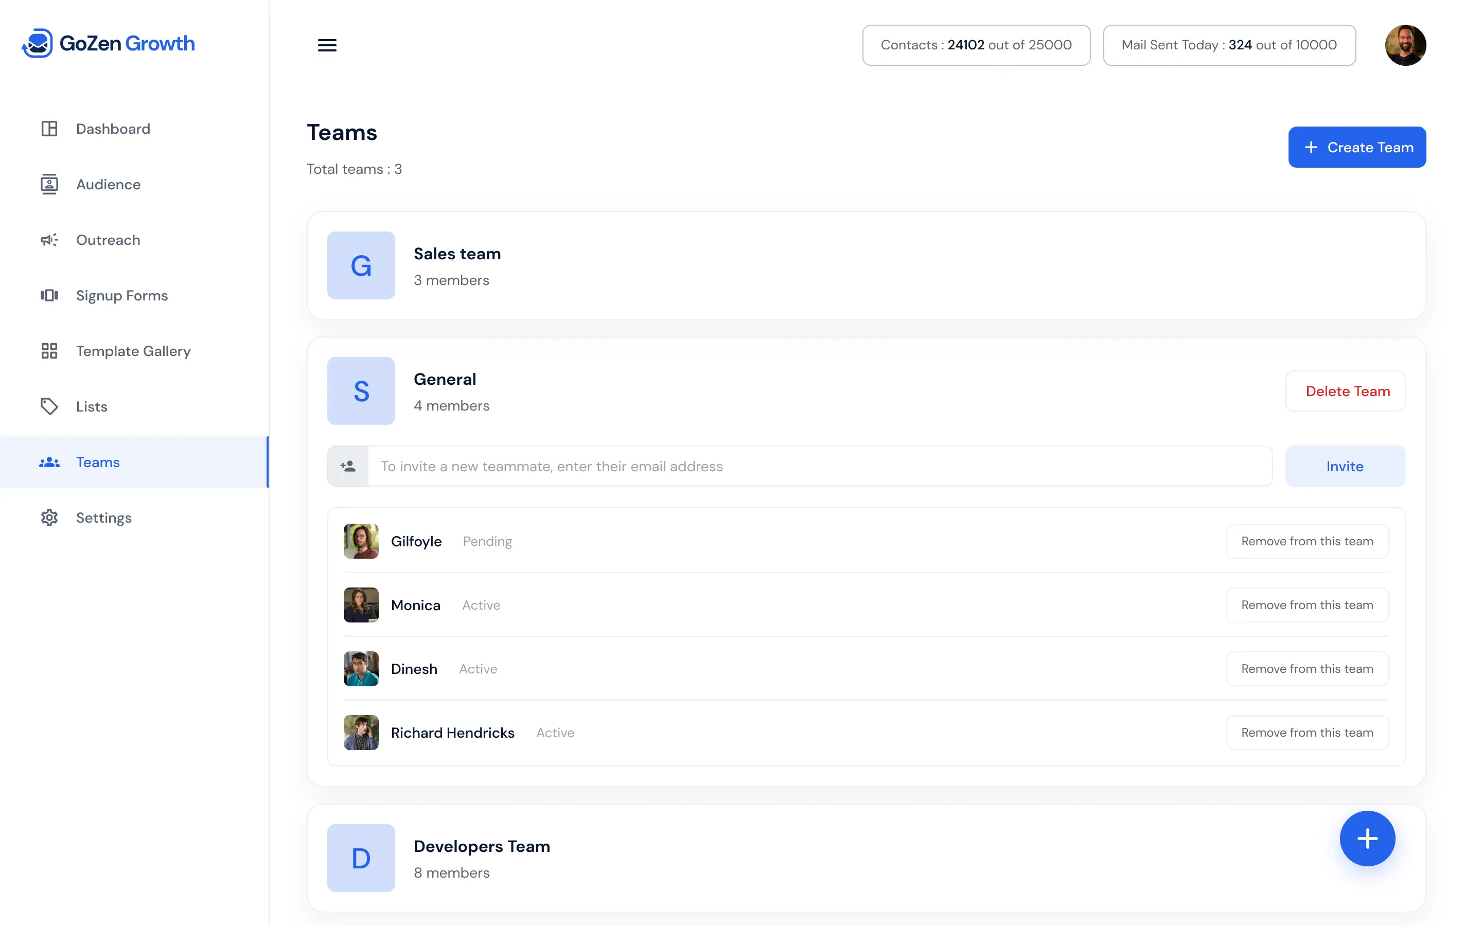Expand the Developers Team card

pyautogui.click(x=796, y=858)
